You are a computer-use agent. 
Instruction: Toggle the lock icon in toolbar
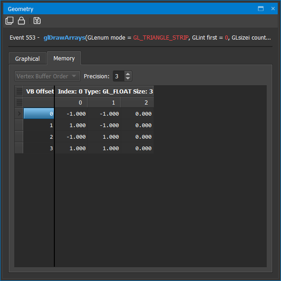pyautogui.click(x=21, y=21)
